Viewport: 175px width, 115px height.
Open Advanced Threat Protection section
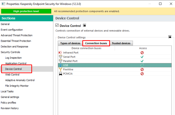coord(17,35)
